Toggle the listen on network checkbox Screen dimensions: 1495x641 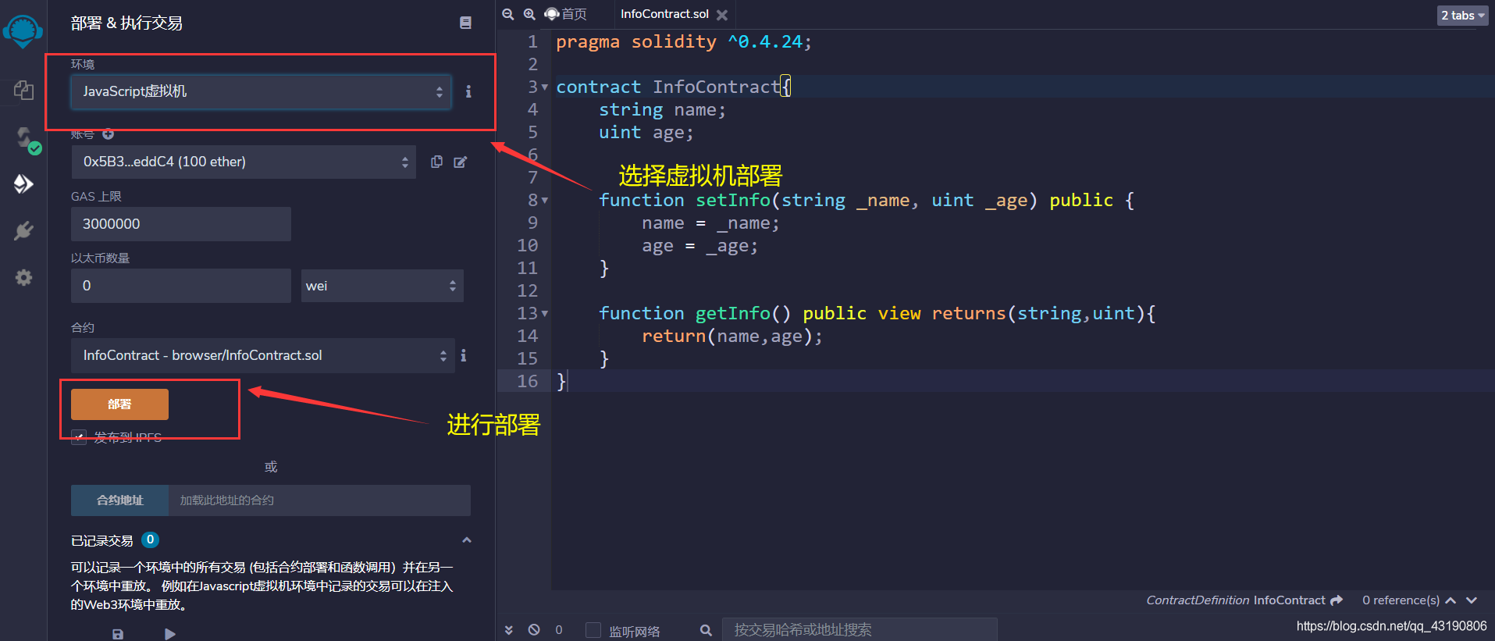[x=593, y=630]
